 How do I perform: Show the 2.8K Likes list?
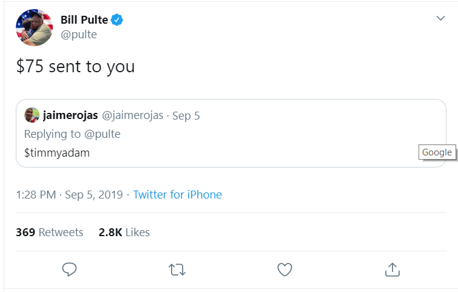tap(124, 232)
